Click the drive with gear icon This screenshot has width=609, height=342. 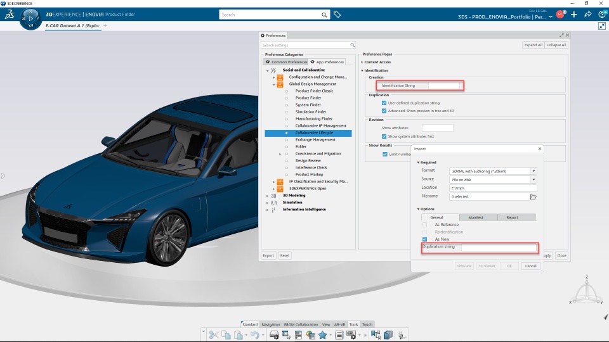[x=274, y=334]
